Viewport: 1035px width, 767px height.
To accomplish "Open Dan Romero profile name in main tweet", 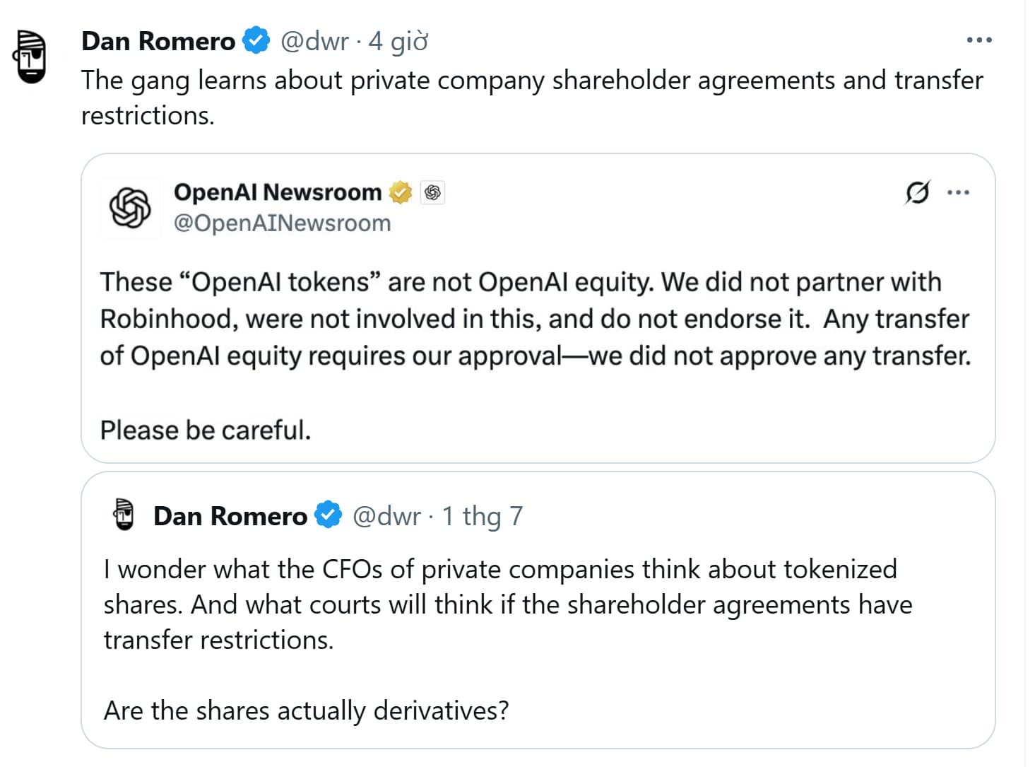I will pyautogui.click(x=158, y=41).
